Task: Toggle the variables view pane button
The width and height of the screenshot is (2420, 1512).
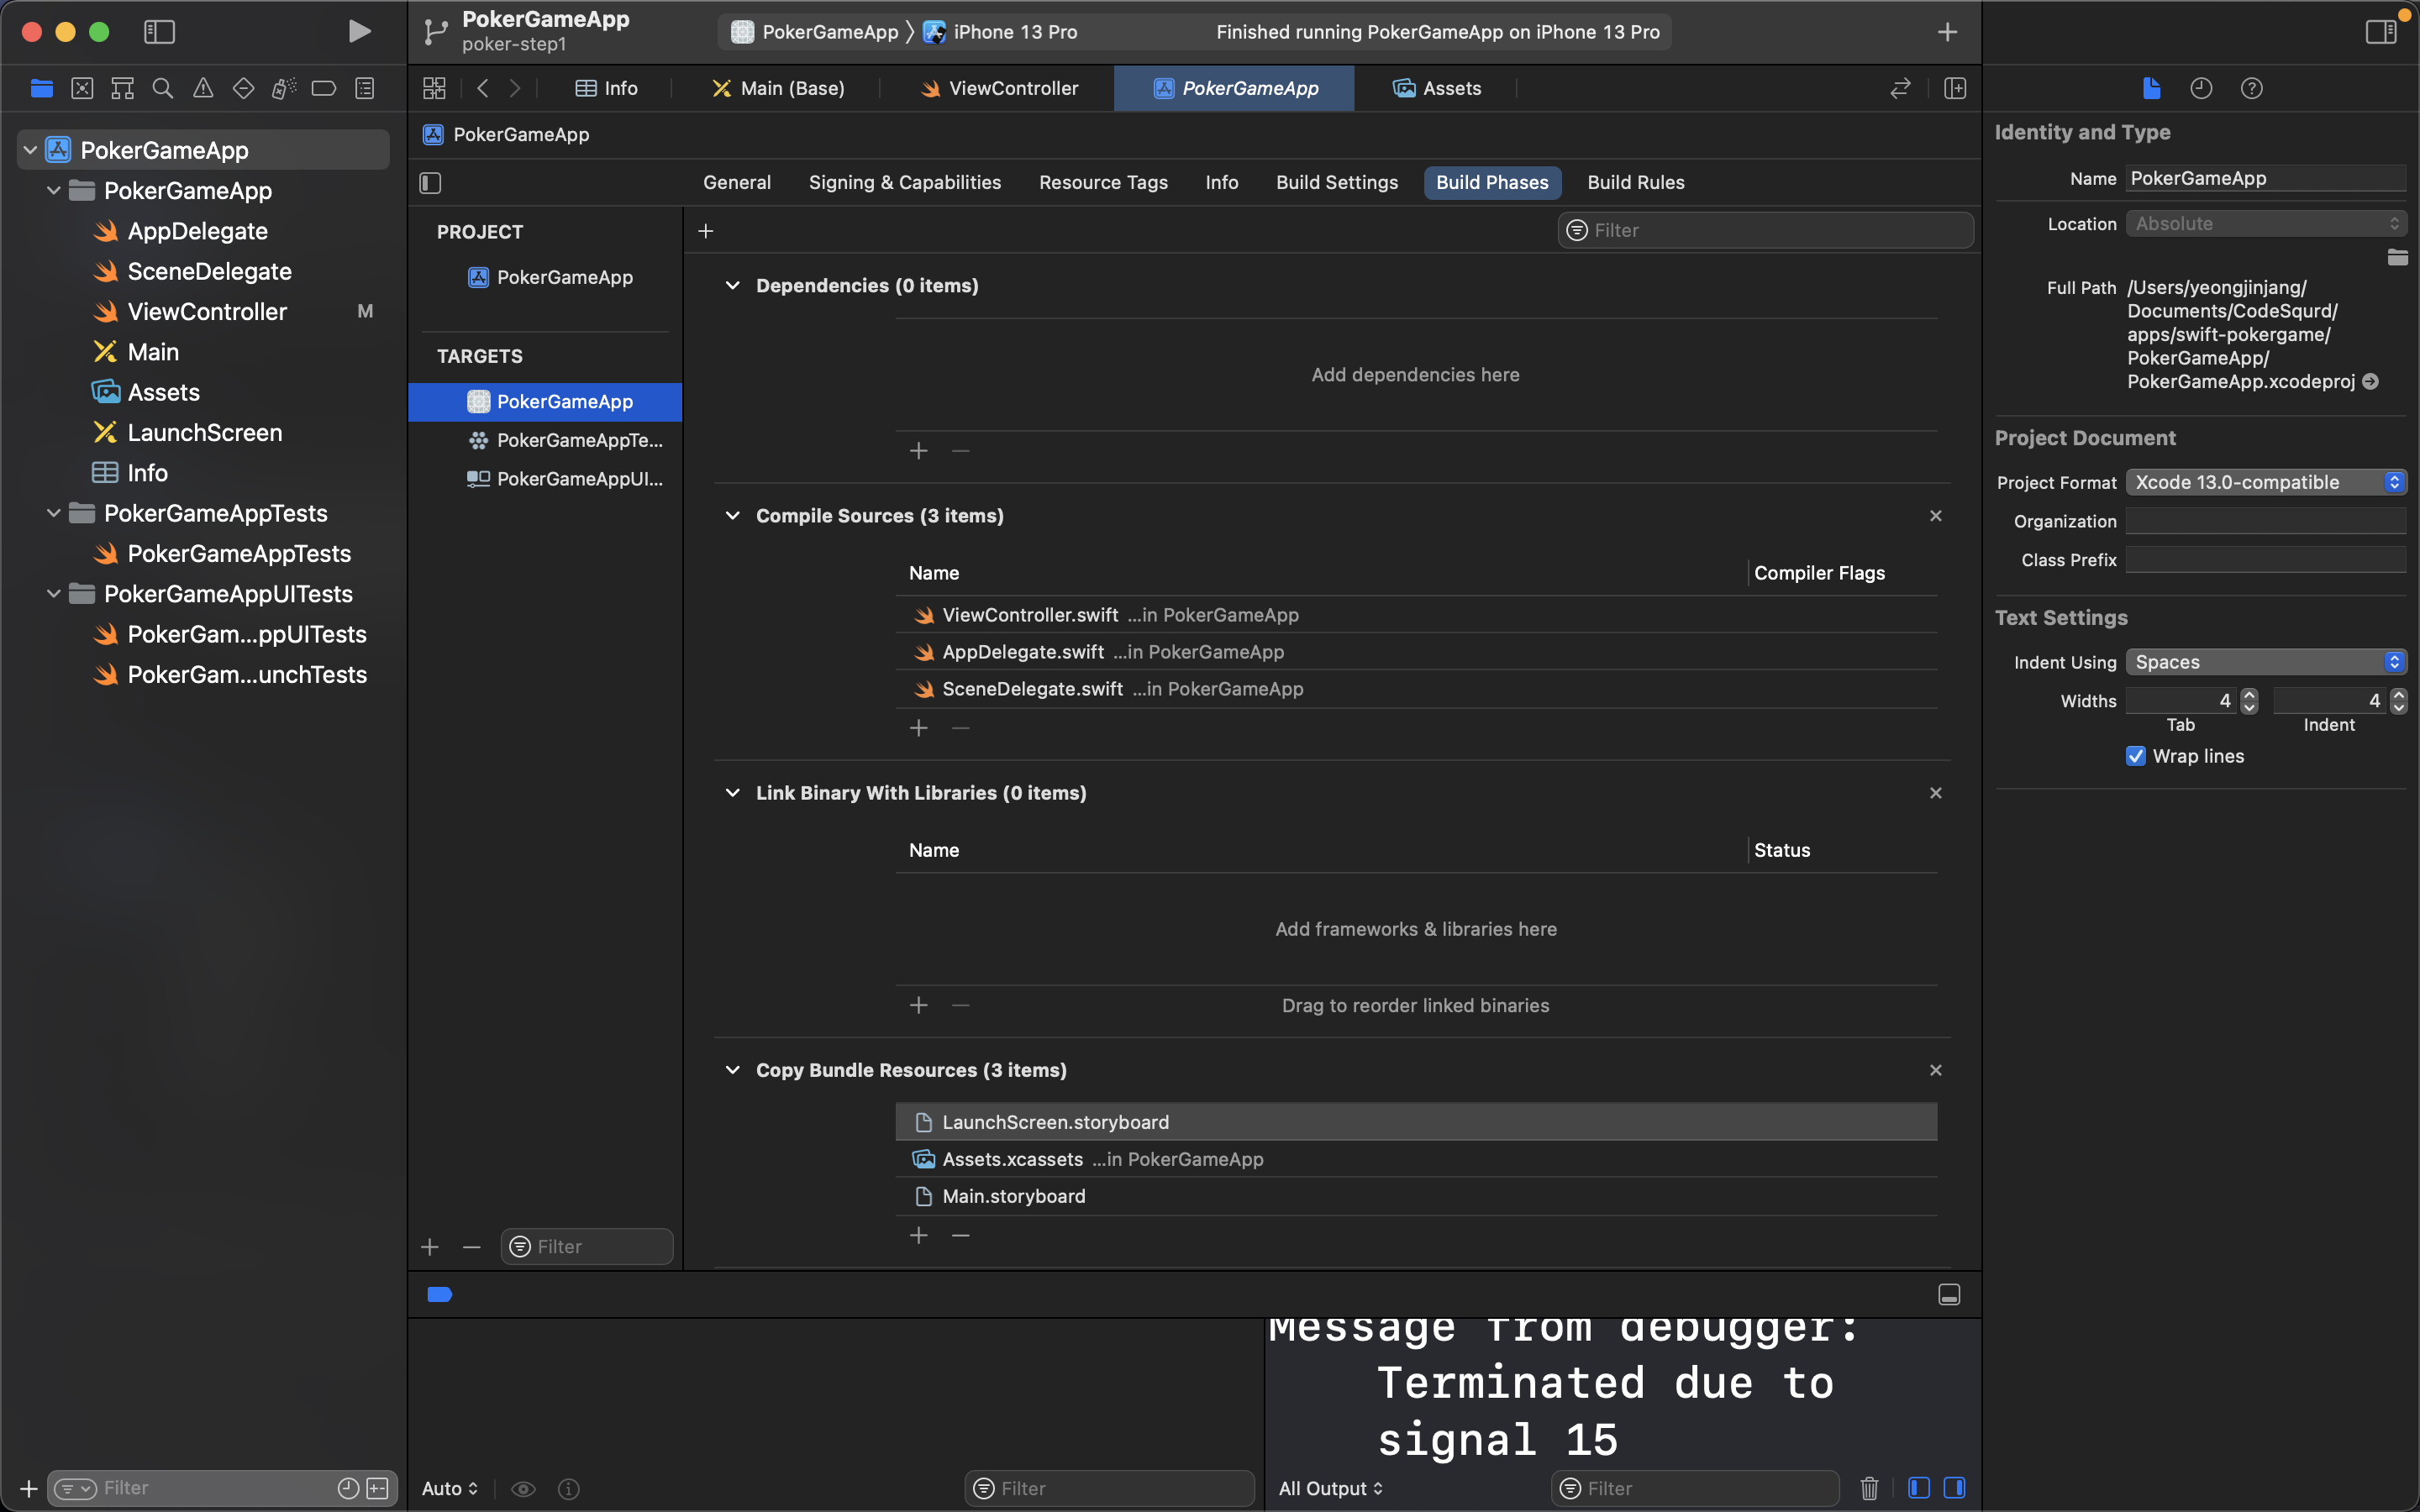Action: point(1918,1488)
